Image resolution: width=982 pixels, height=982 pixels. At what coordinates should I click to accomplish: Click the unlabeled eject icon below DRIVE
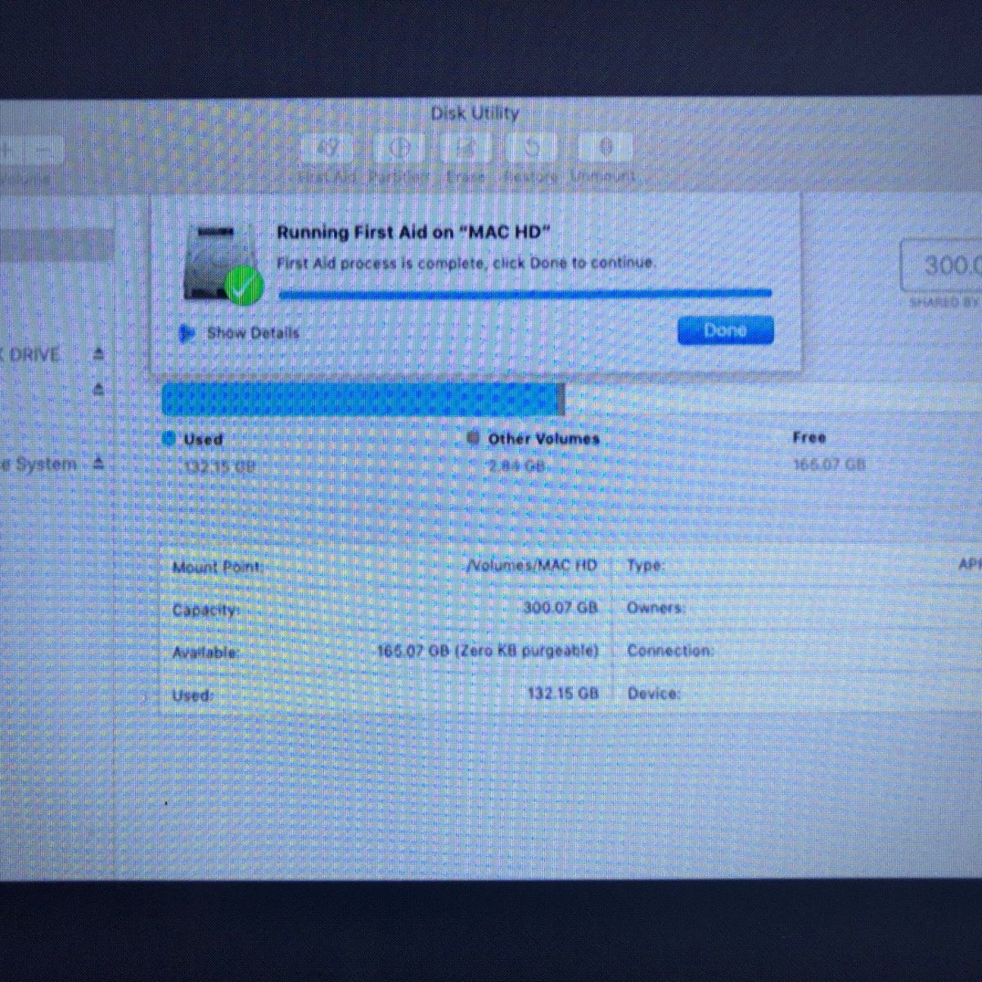tap(98, 390)
